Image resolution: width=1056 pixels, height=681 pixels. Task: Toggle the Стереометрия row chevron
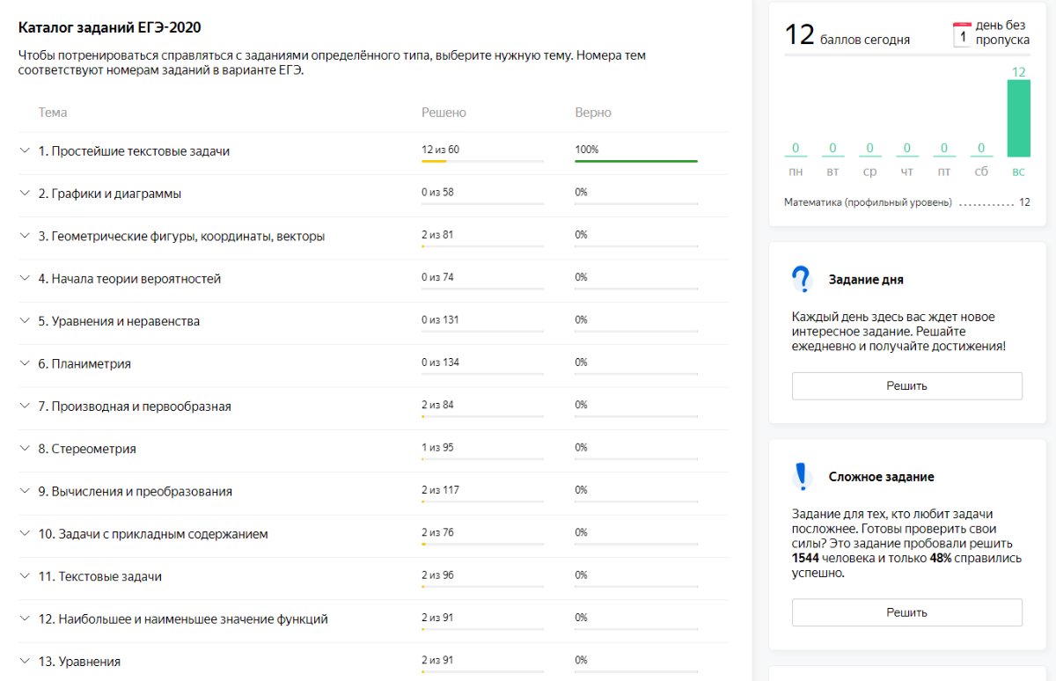pos(25,449)
